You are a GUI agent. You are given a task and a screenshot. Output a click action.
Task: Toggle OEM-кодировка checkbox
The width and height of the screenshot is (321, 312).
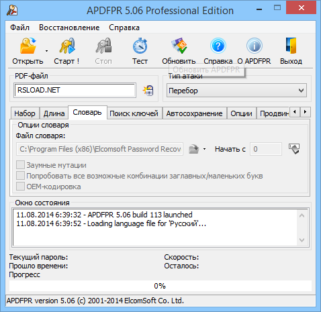point(20,187)
